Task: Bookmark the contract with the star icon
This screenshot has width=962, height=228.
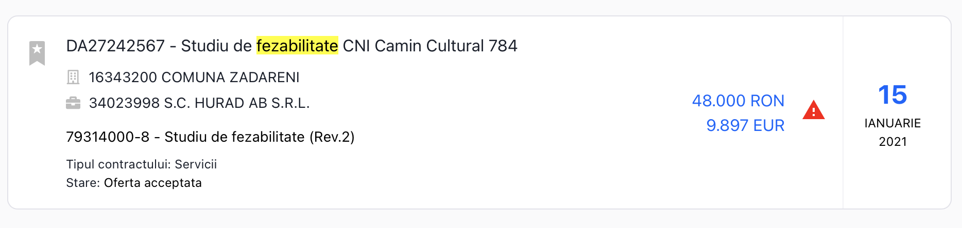Action: click(x=37, y=52)
